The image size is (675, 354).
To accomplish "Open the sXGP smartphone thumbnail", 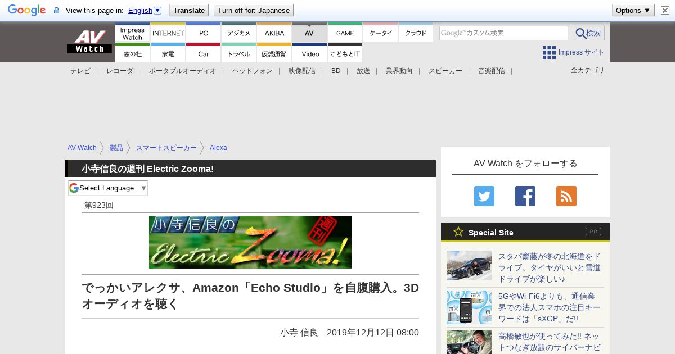I will (x=469, y=307).
